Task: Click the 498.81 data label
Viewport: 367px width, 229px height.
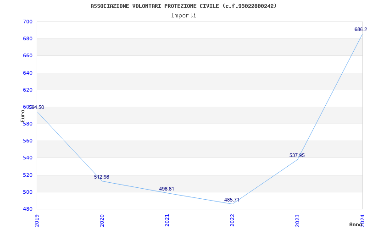Action: point(167,189)
